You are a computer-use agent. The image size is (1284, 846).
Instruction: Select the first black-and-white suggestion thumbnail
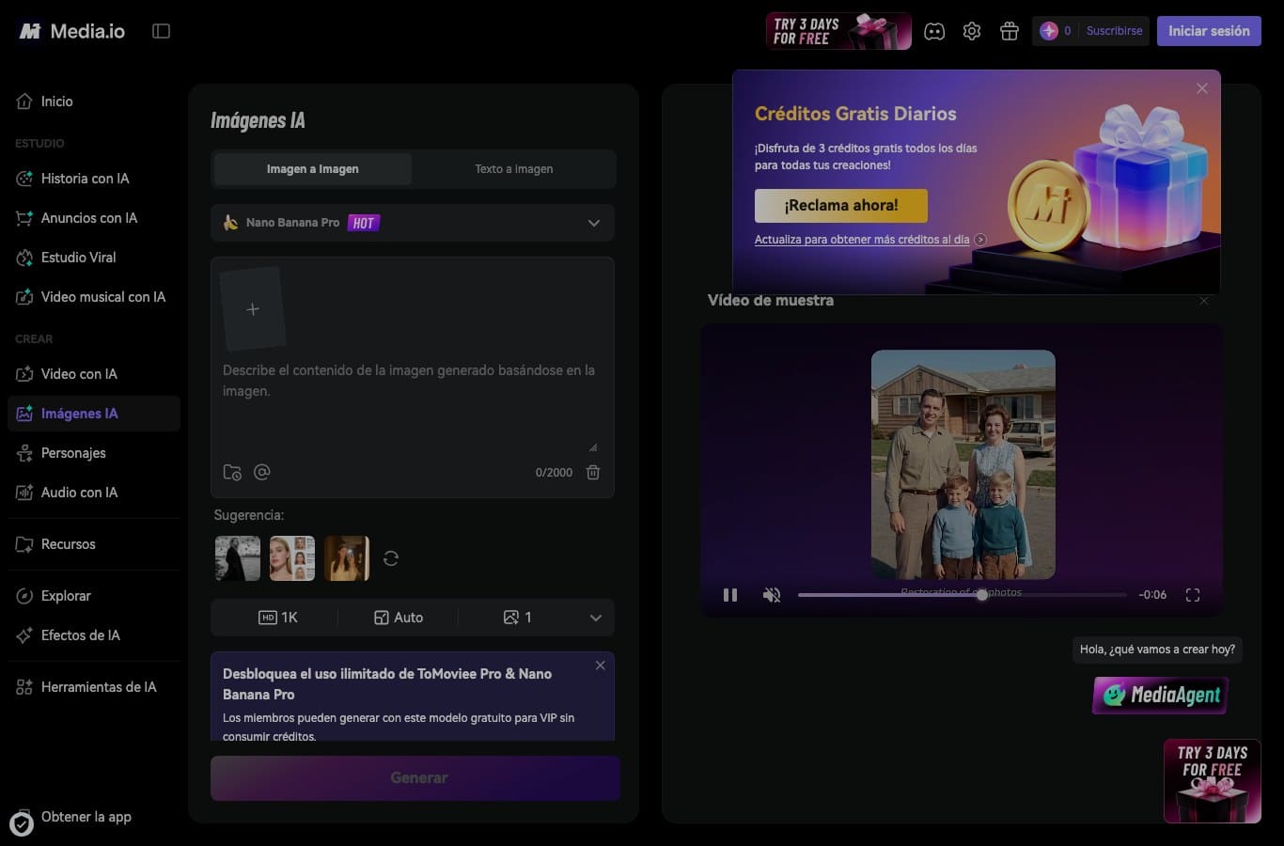pyautogui.click(x=238, y=558)
